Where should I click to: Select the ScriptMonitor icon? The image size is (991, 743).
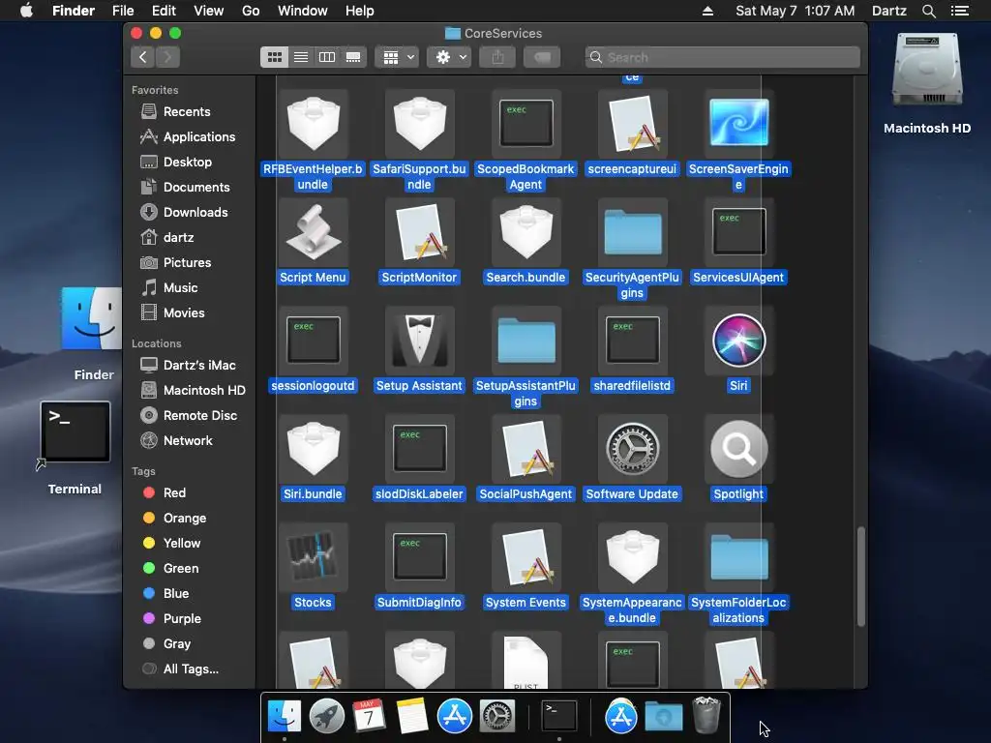point(420,232)
